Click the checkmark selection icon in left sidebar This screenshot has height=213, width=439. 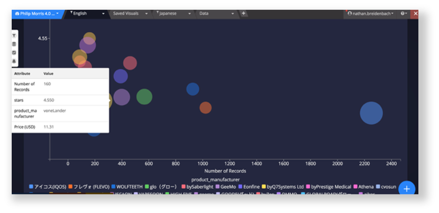tap(14, 52)
